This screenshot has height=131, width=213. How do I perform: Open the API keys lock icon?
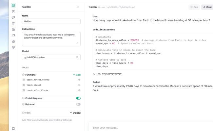pyautogui.click(x=13, y=29)
